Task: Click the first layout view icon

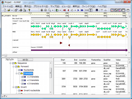Action: (x=112, y=10)
